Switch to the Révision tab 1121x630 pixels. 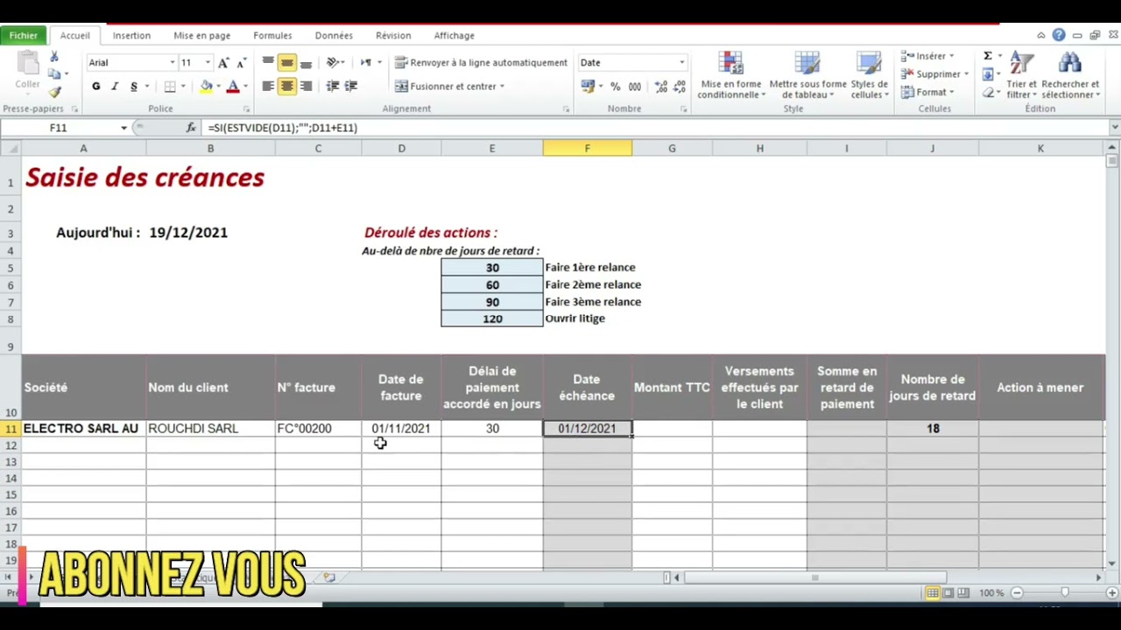(x=393, y=36)
